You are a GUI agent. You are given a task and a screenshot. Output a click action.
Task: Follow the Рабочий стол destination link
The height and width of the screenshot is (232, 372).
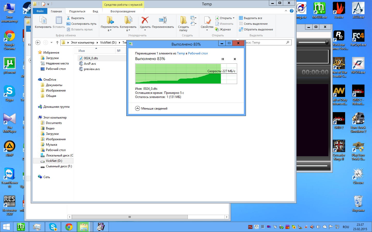point(198,53)
